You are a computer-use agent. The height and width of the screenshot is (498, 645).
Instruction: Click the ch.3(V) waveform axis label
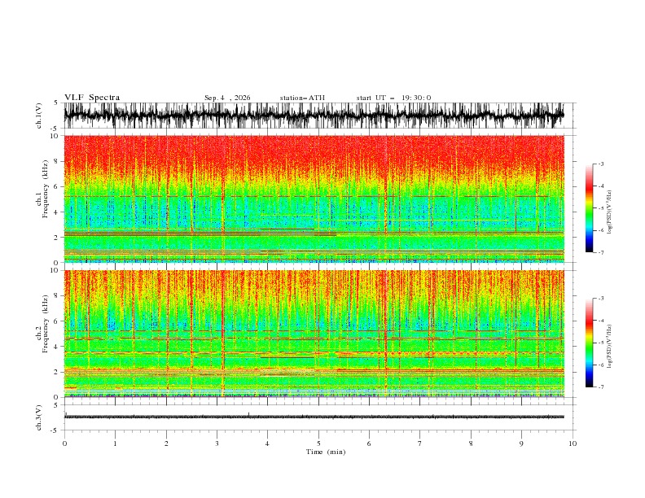click(x=39, y=417)
